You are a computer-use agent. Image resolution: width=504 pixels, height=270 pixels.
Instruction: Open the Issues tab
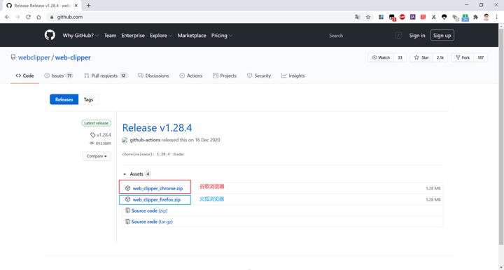coord(59,76)
